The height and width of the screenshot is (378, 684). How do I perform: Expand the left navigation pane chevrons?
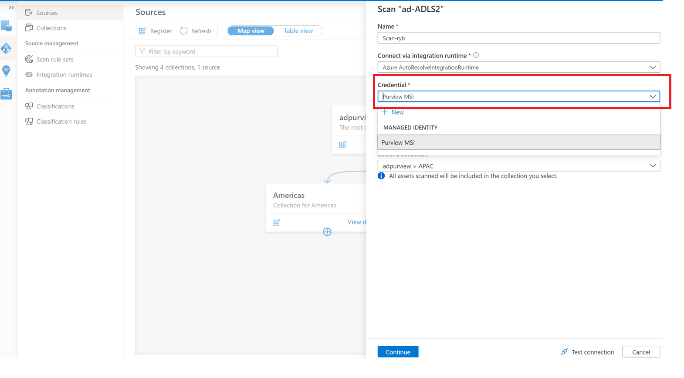[11, 7]
